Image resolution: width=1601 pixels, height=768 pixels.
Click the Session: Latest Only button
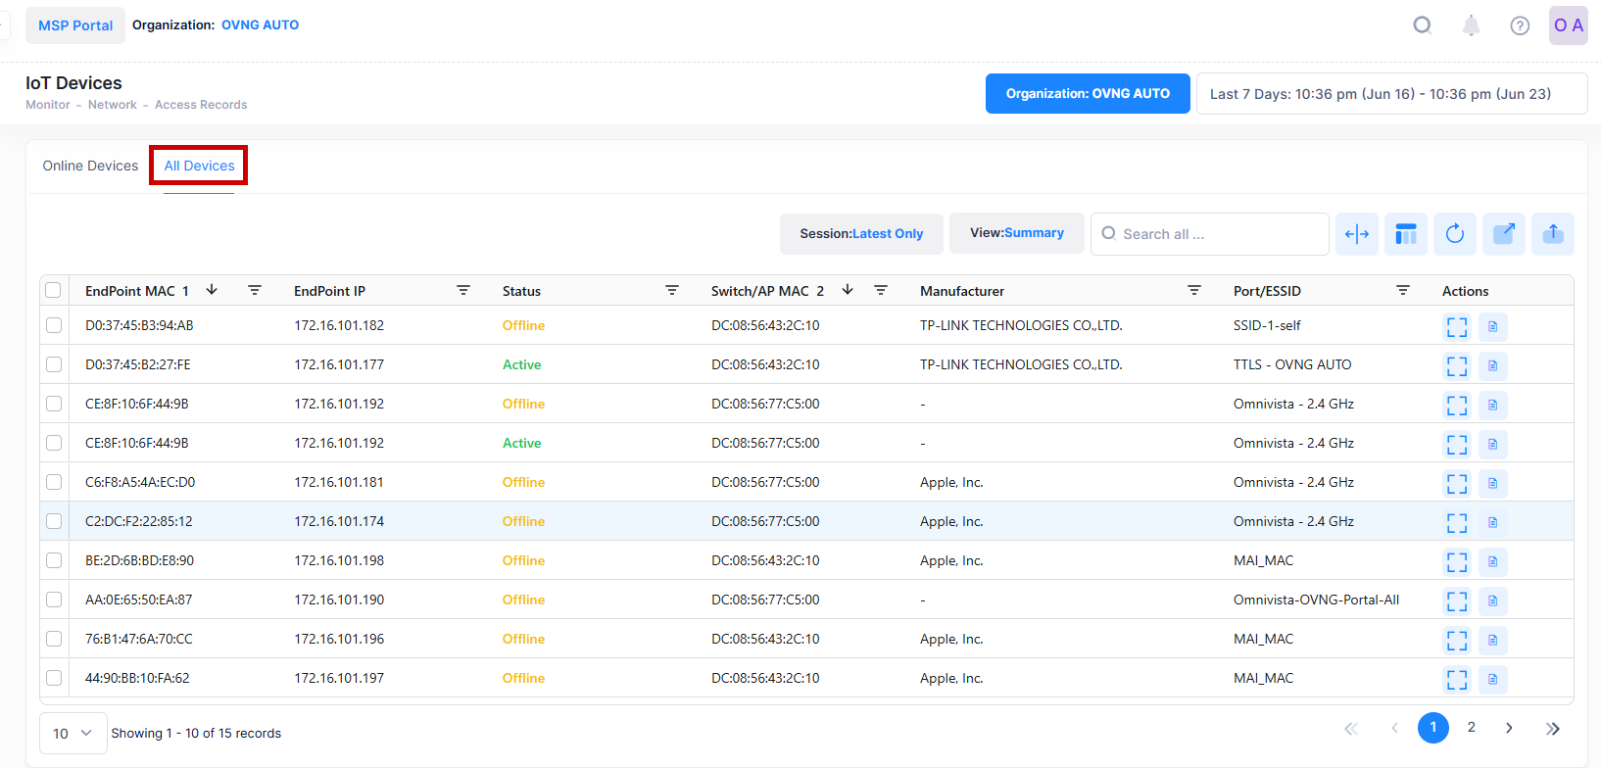(860, 234)
